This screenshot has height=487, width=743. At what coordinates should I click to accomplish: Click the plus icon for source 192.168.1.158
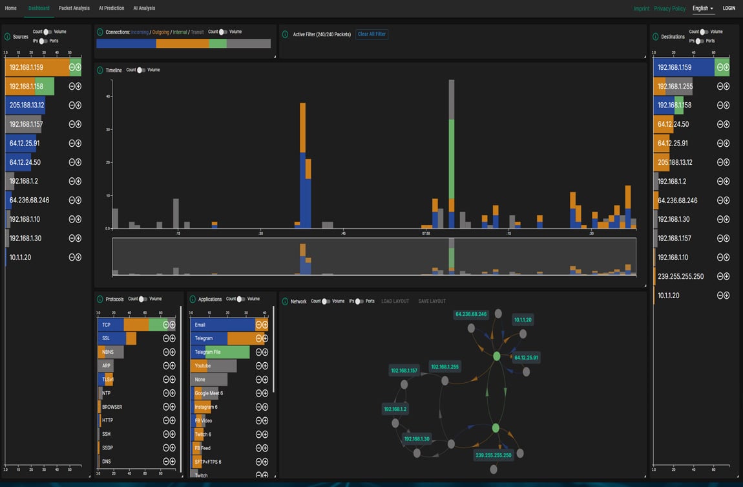coord(78,87)
